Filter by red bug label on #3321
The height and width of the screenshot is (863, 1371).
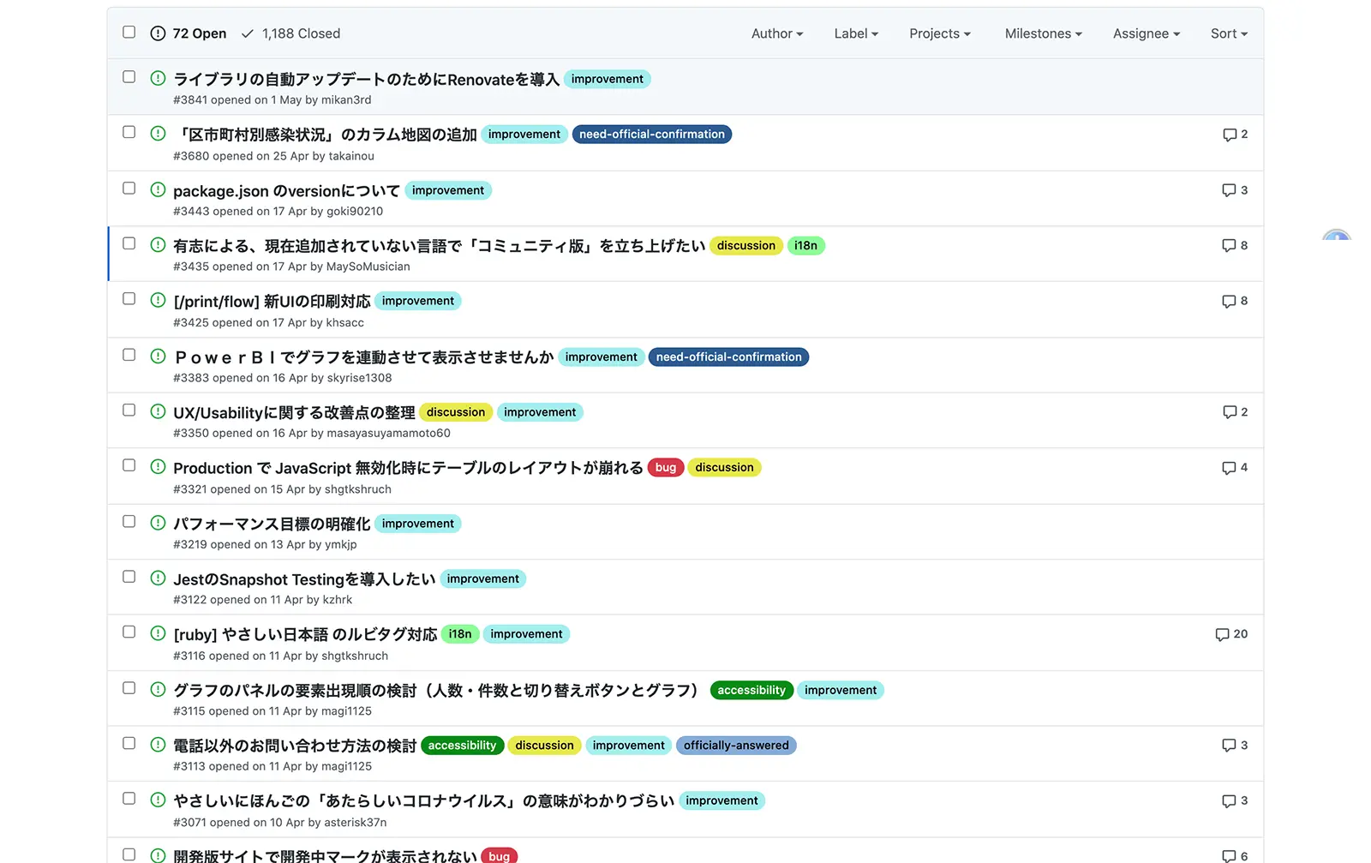click(x=666, y=468)
